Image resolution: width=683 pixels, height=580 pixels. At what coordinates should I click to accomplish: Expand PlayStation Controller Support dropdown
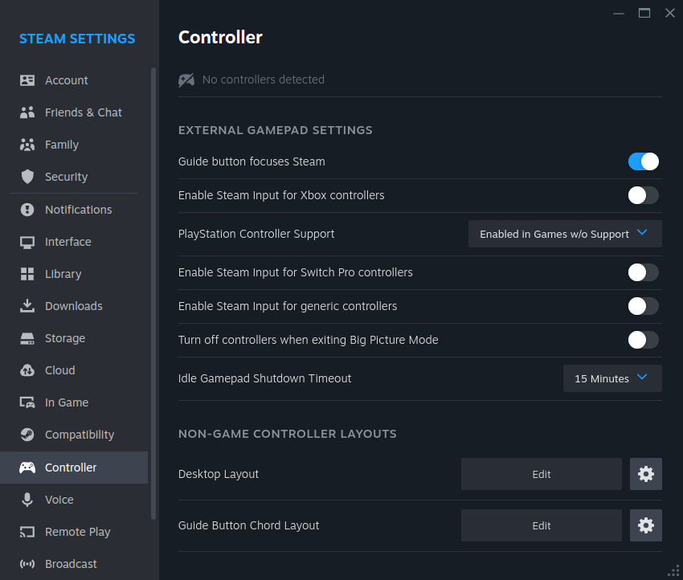565,234
